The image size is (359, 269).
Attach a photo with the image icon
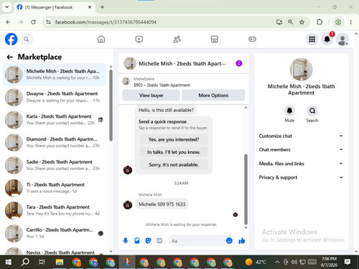(137, 240)
